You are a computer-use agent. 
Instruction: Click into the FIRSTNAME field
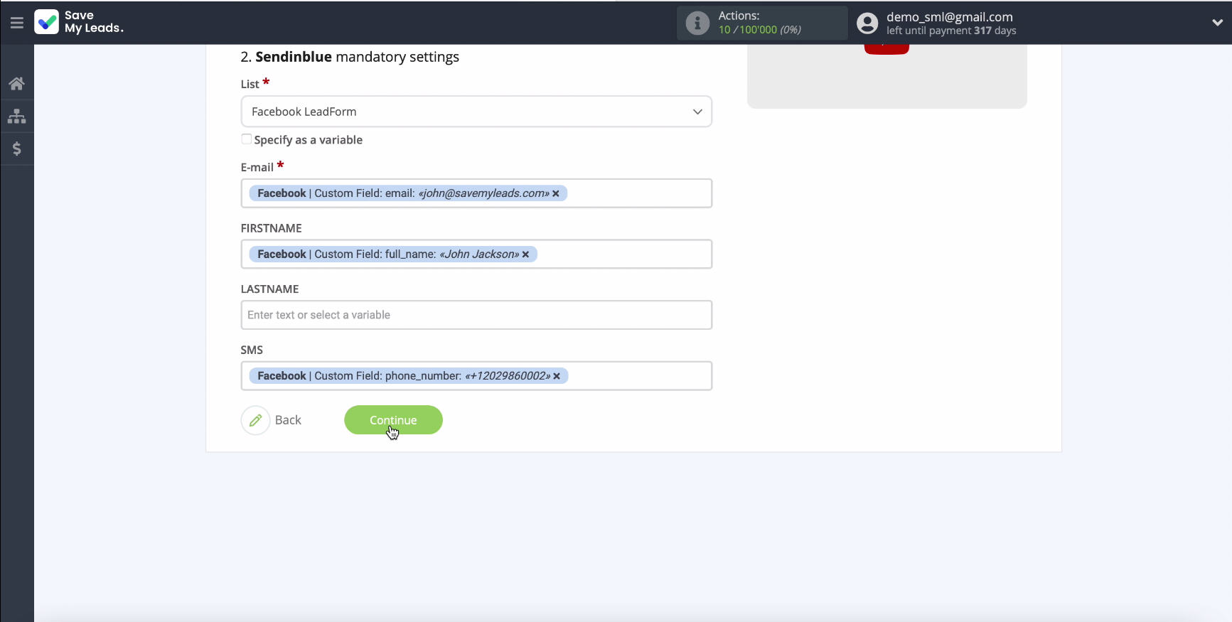pyautogui.click(x=476, y=254)
